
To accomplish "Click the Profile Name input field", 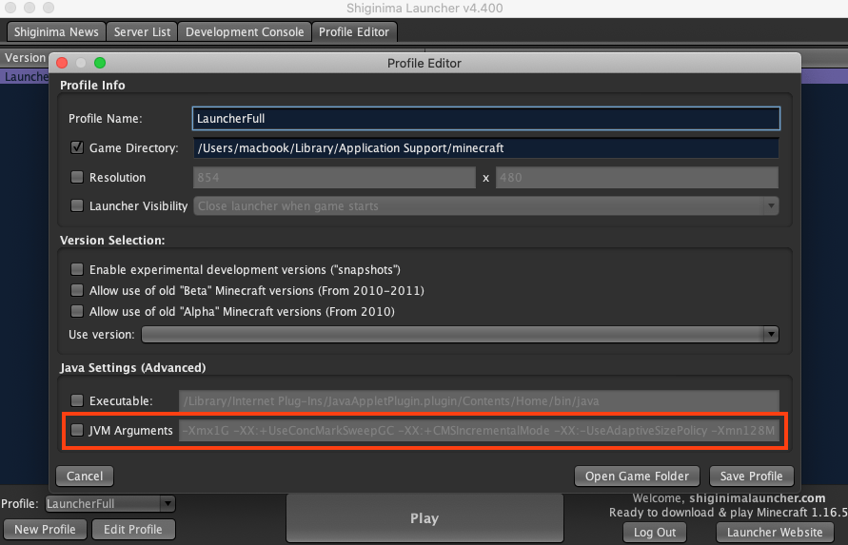I will pyautogui.click(x=485, y=118).
